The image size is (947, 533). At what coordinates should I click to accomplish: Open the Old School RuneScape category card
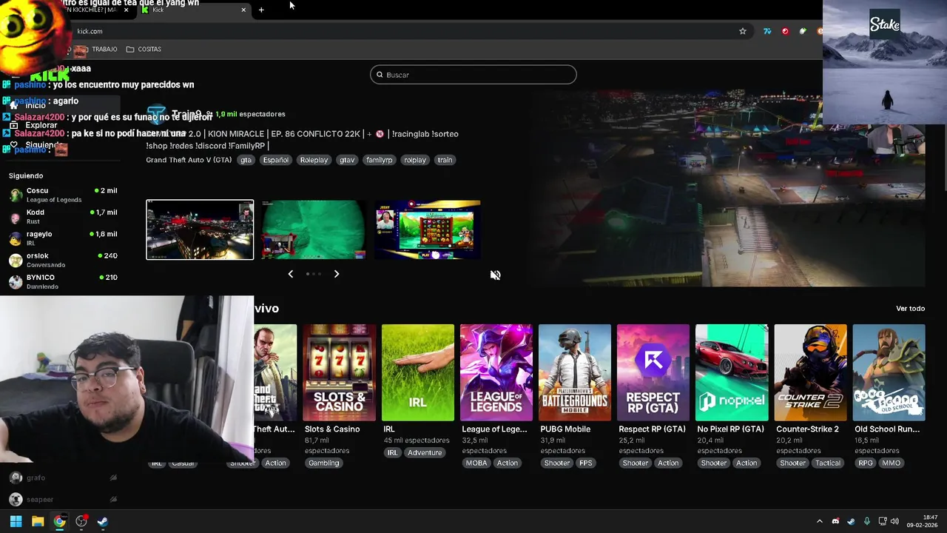889,372
